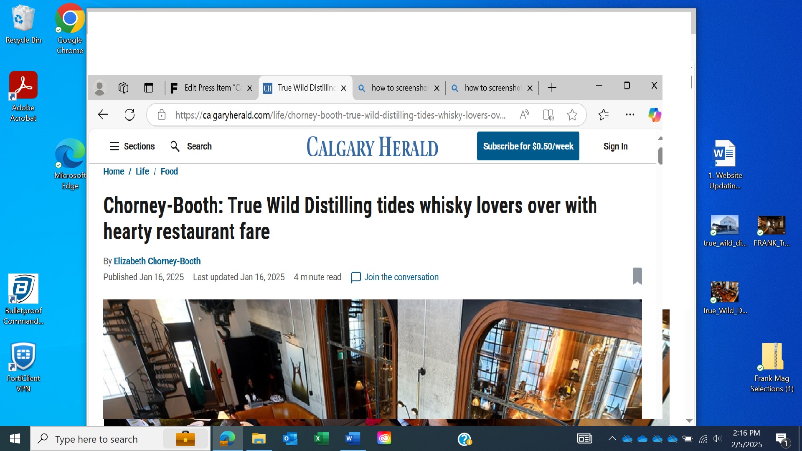
Task: Add this page to favorites star
Action: tap(572, 115)
